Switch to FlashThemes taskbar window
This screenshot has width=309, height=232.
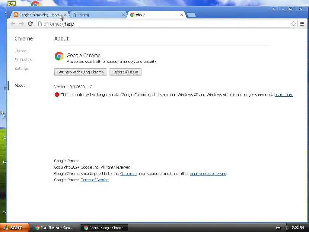(x=56, y=228)
